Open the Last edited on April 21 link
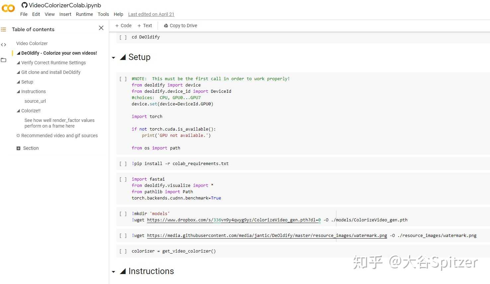490x284 pixels. coord(151,14)
